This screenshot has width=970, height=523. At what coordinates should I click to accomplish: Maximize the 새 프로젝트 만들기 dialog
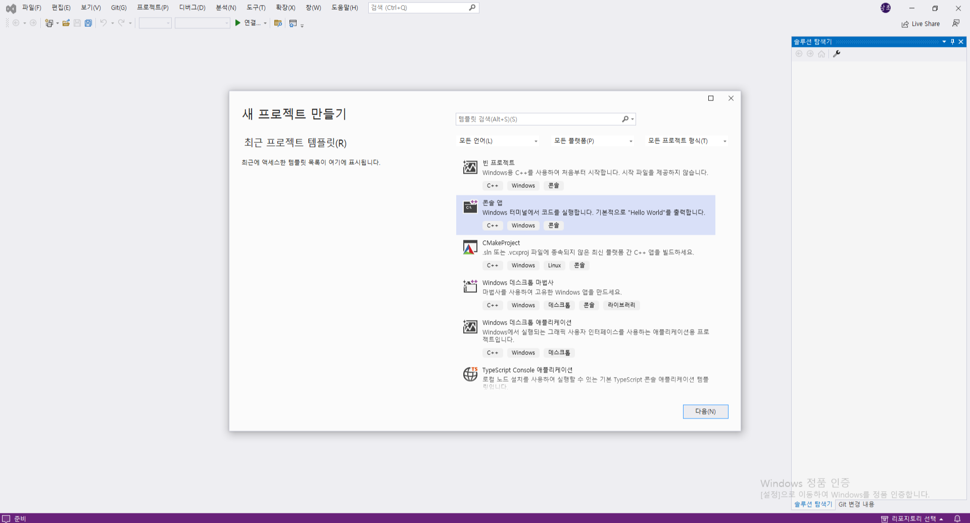pos(710,98)
